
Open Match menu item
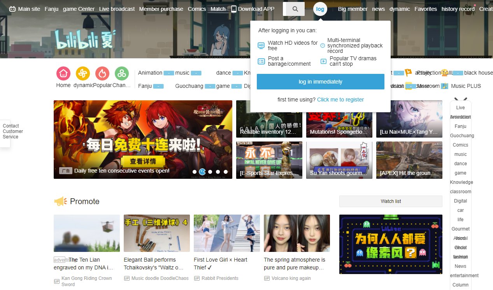click(x=218, y=9)
